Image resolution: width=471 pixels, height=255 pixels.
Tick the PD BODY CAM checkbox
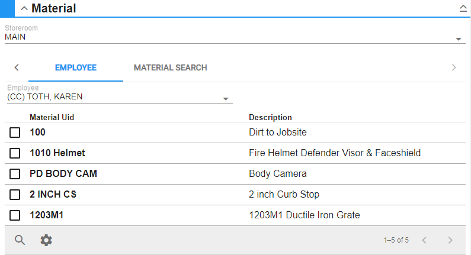click(x=15, y=174)
